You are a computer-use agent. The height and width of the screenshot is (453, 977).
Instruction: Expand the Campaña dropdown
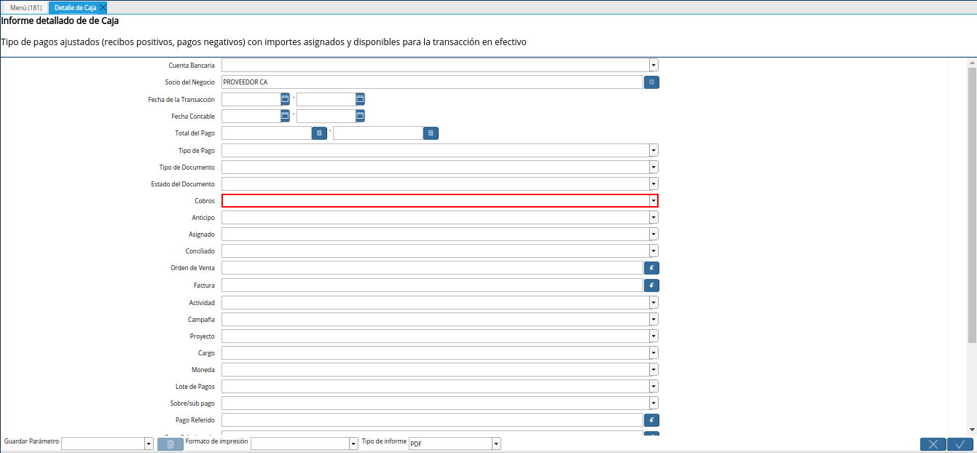[x=654, y=319]
